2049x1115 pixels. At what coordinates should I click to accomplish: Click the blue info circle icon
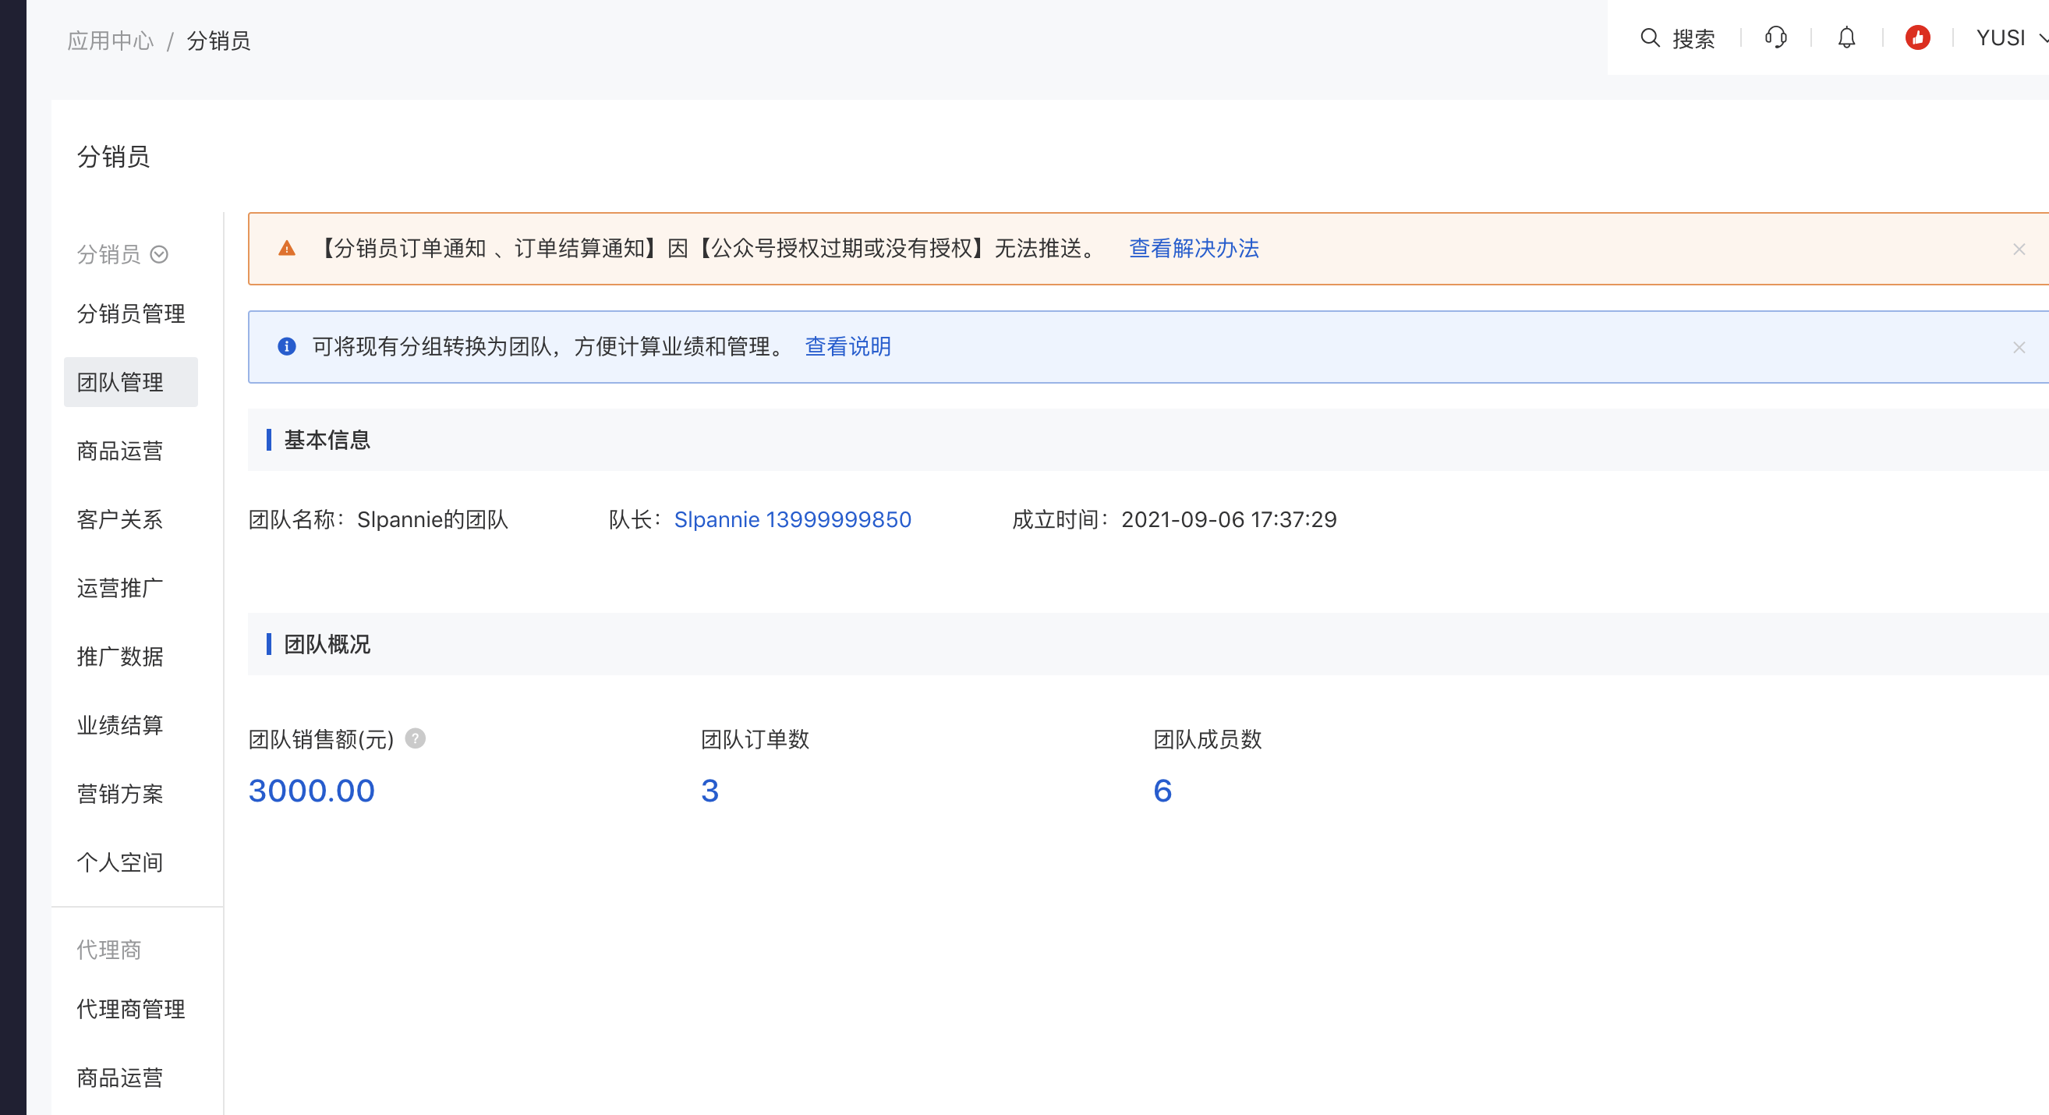pyautogui.click(x=287, y=347)
